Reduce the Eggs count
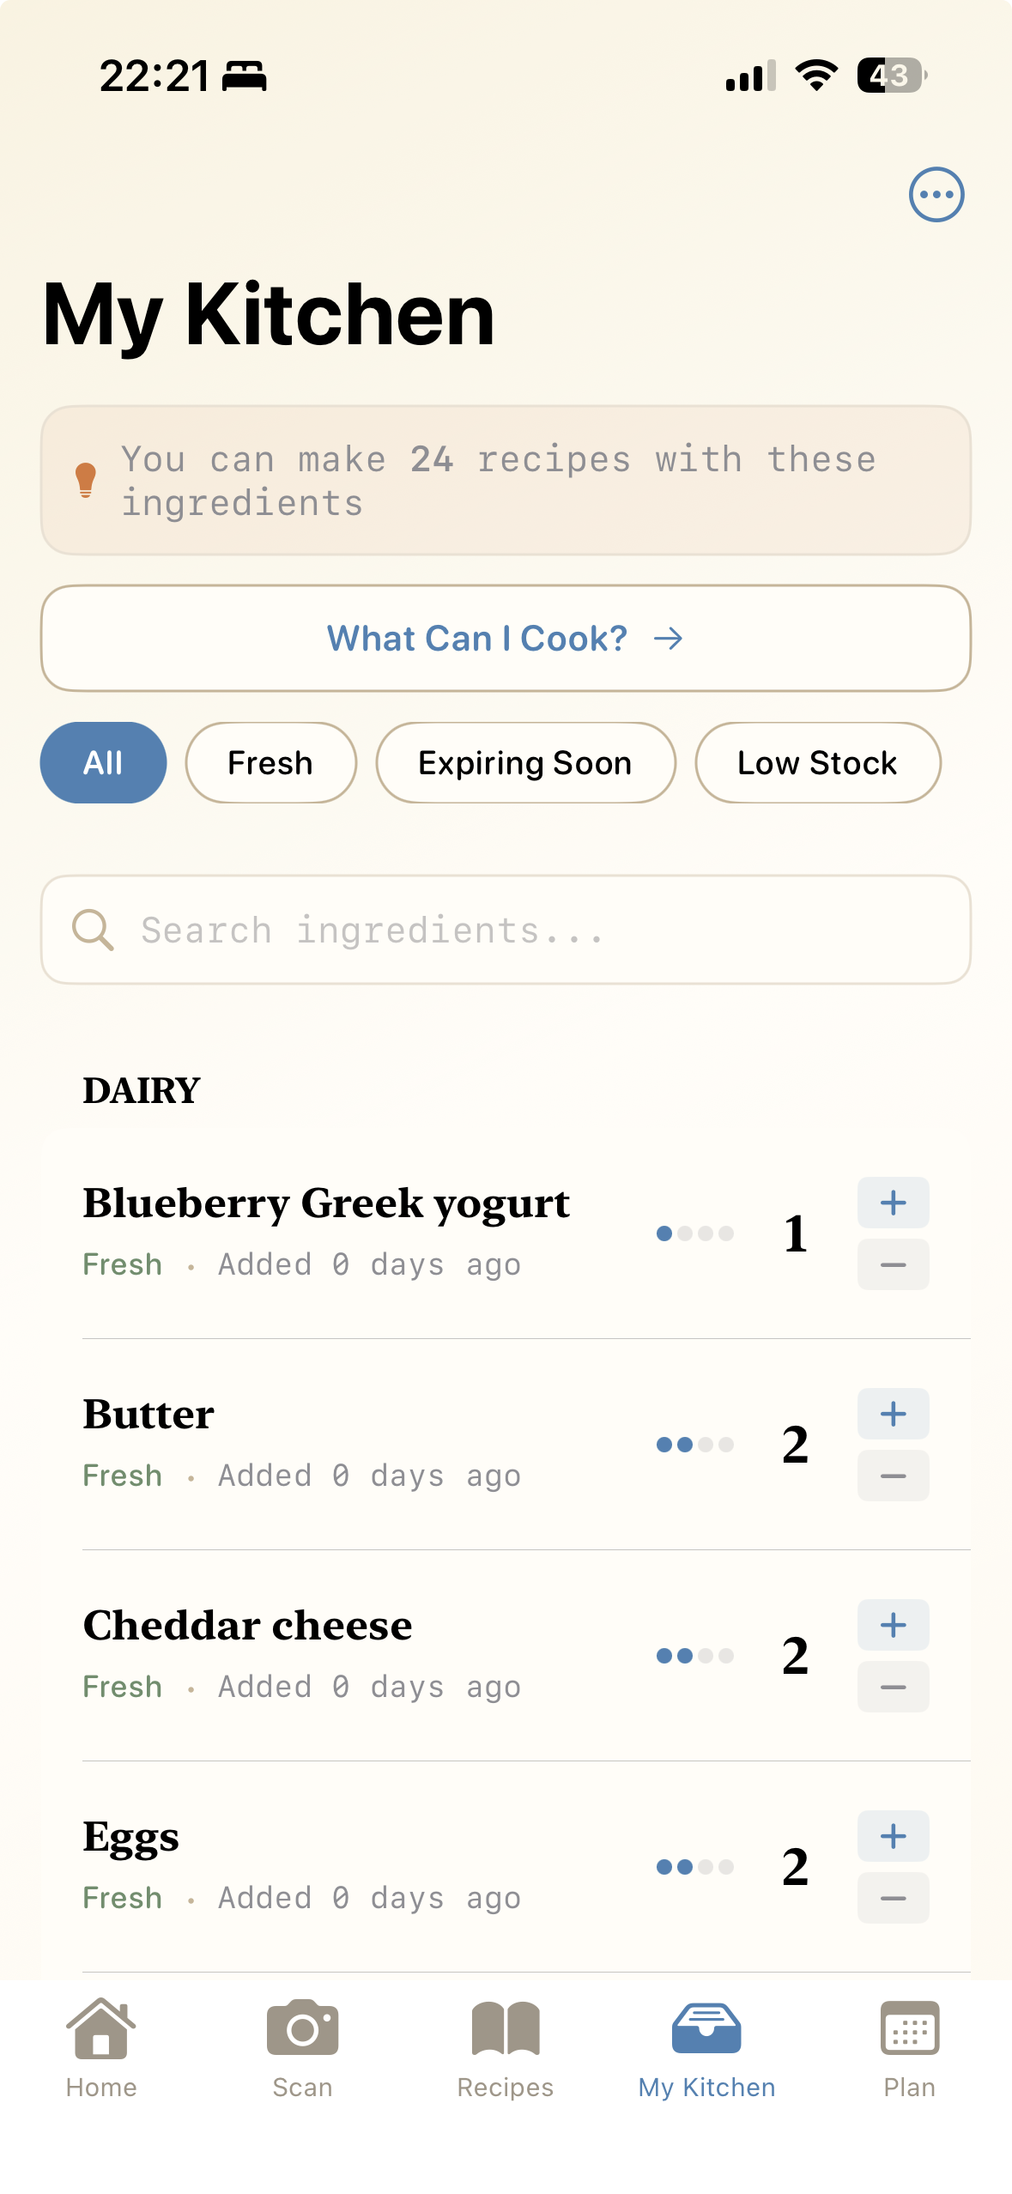The width and height of the screenshot is (1012, 2194). point(893,1898)
